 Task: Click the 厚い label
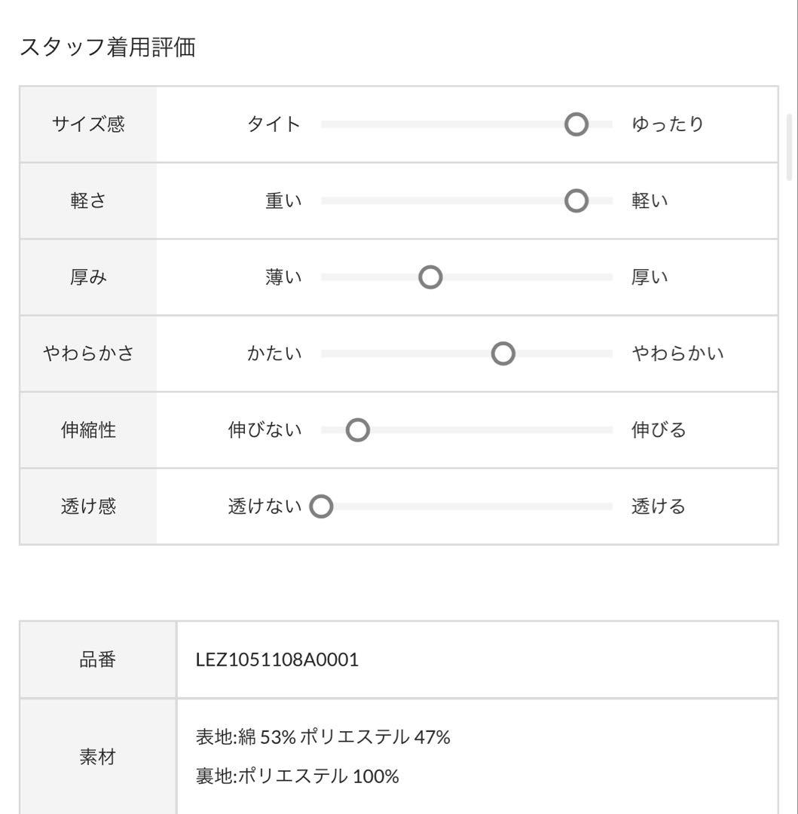(650, 277)
